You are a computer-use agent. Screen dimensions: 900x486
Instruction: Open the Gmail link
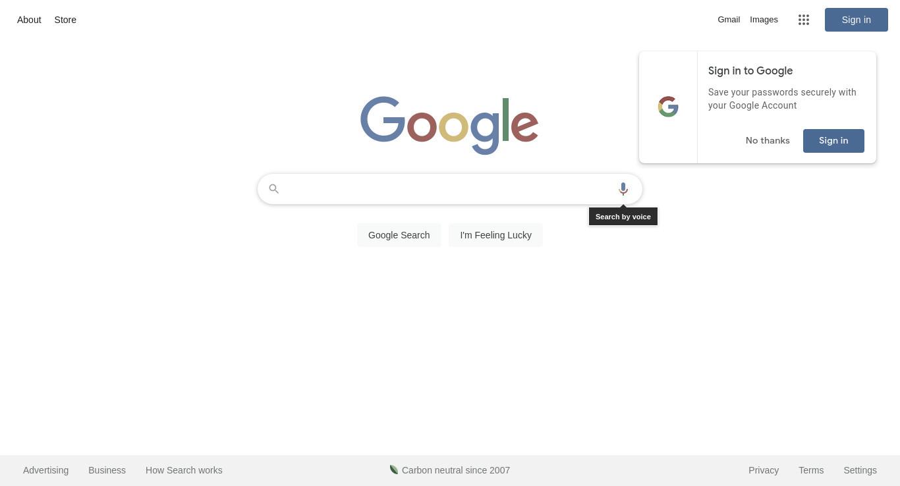729,20
